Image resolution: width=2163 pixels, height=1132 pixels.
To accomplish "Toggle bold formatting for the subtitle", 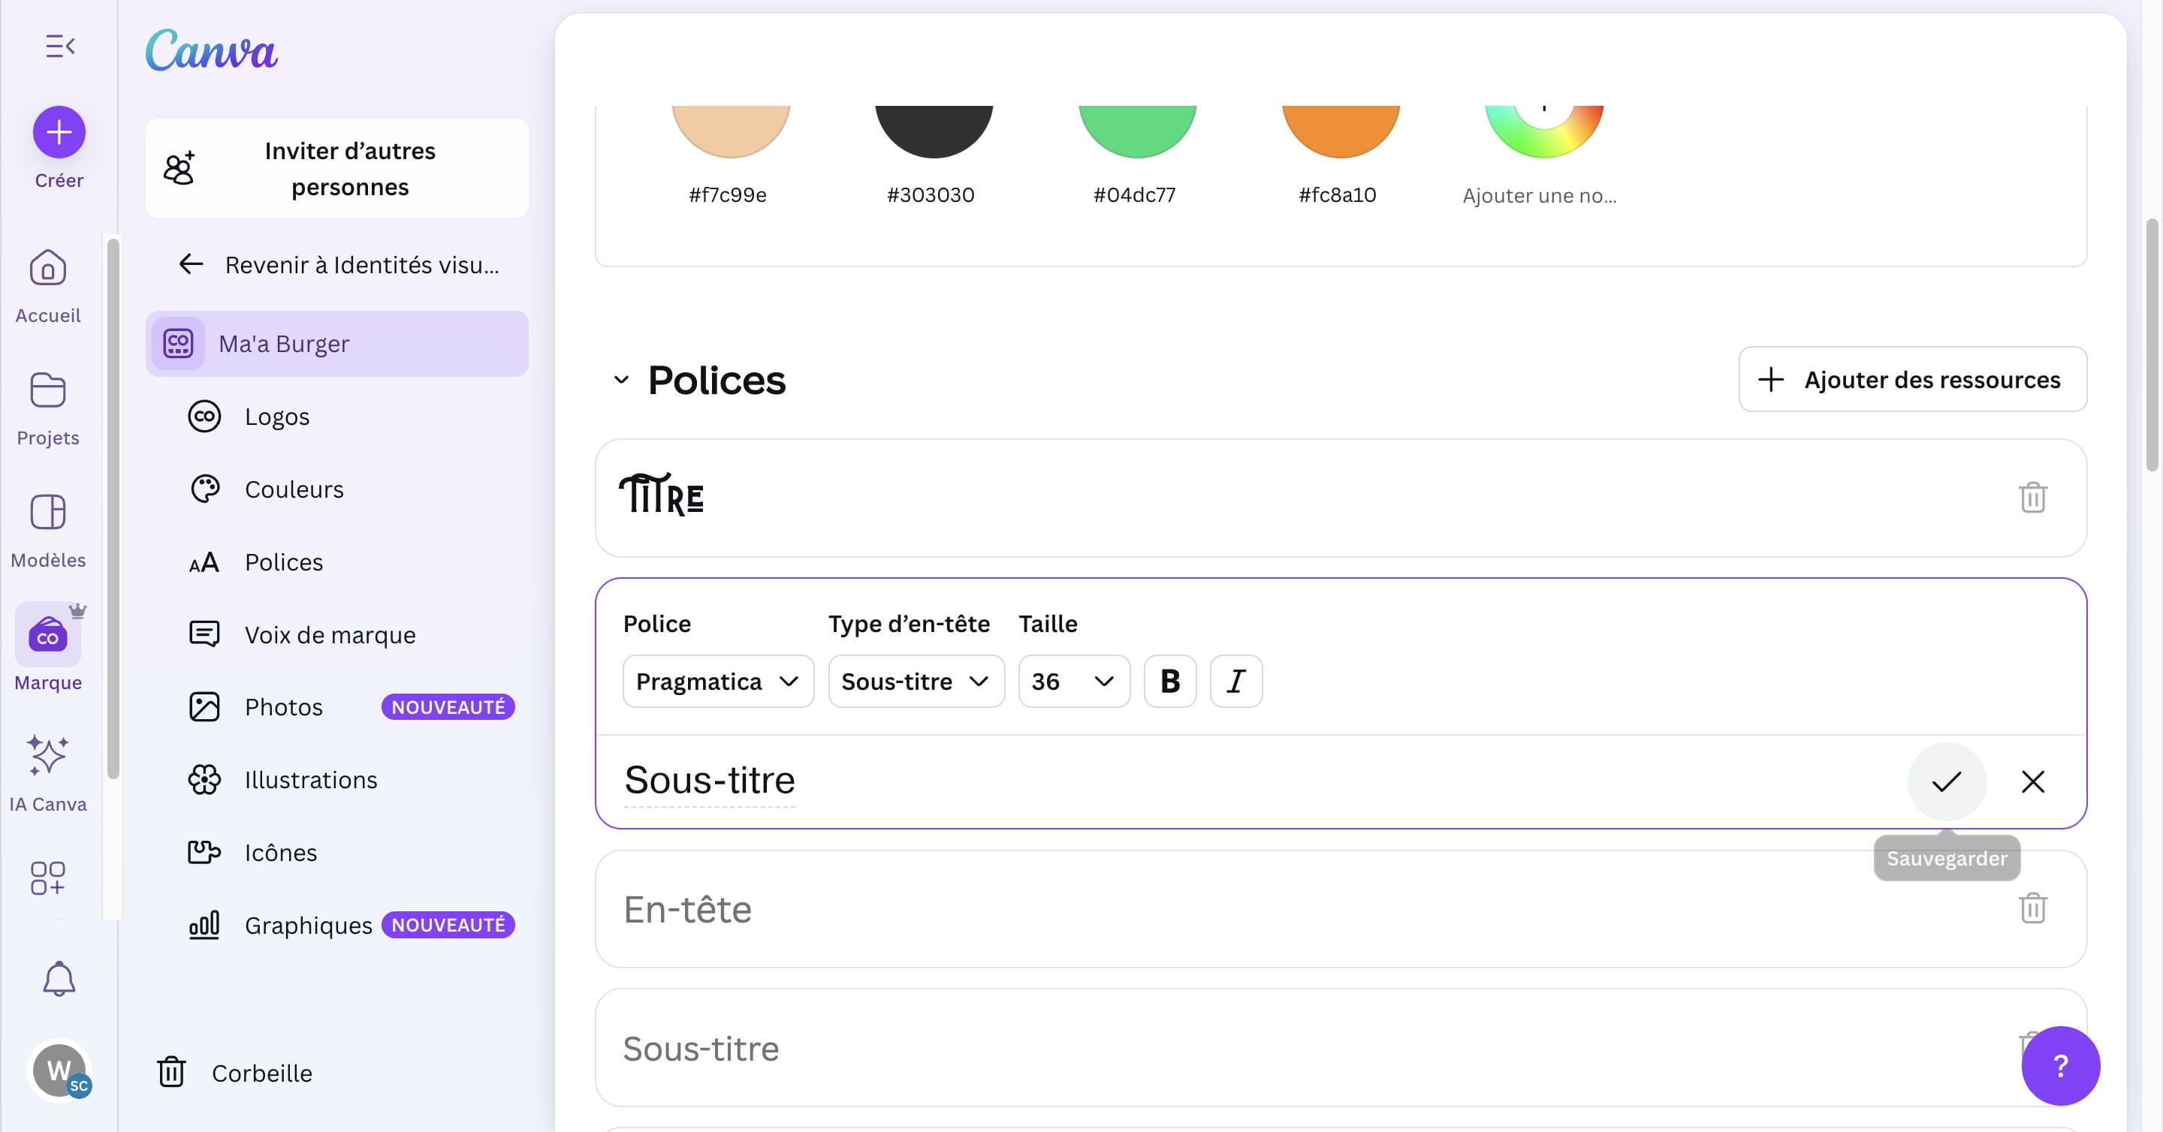I will [x=1169, y=682].
